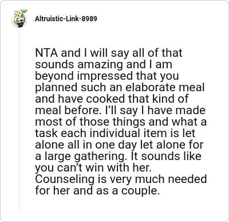Click the line "and have cooked that kind of"
Image resolution: width=229 pixels, height=222 pixels.
click(112, 99)
